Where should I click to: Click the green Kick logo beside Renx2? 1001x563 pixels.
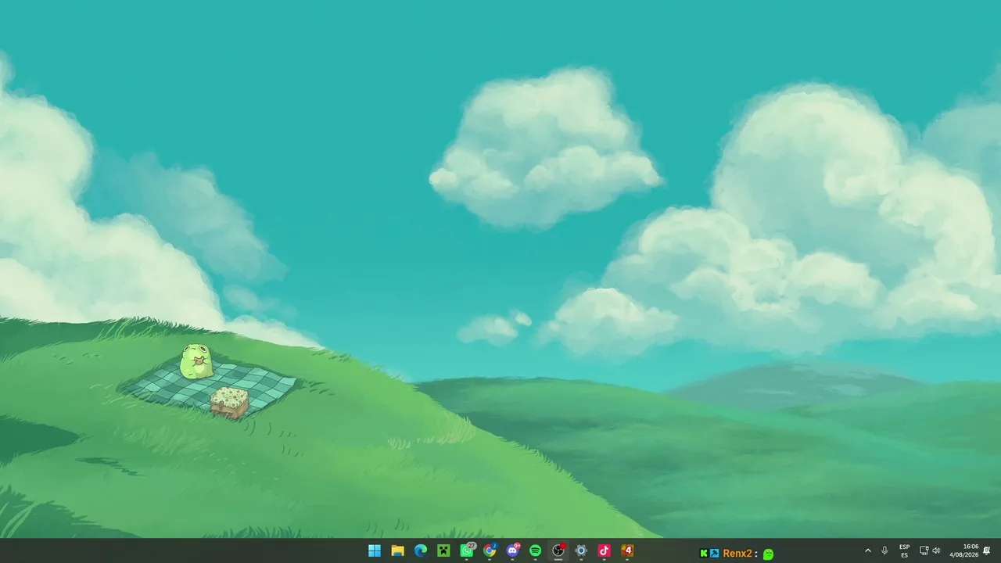[x=704, y=554]
